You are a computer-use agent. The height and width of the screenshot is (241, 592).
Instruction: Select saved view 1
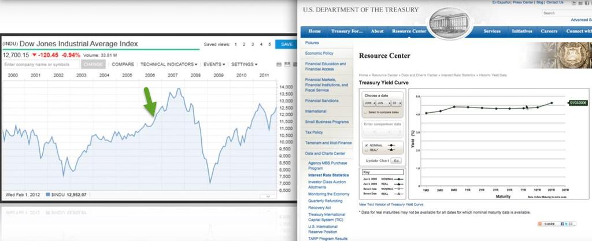click(x=236, y=45)
